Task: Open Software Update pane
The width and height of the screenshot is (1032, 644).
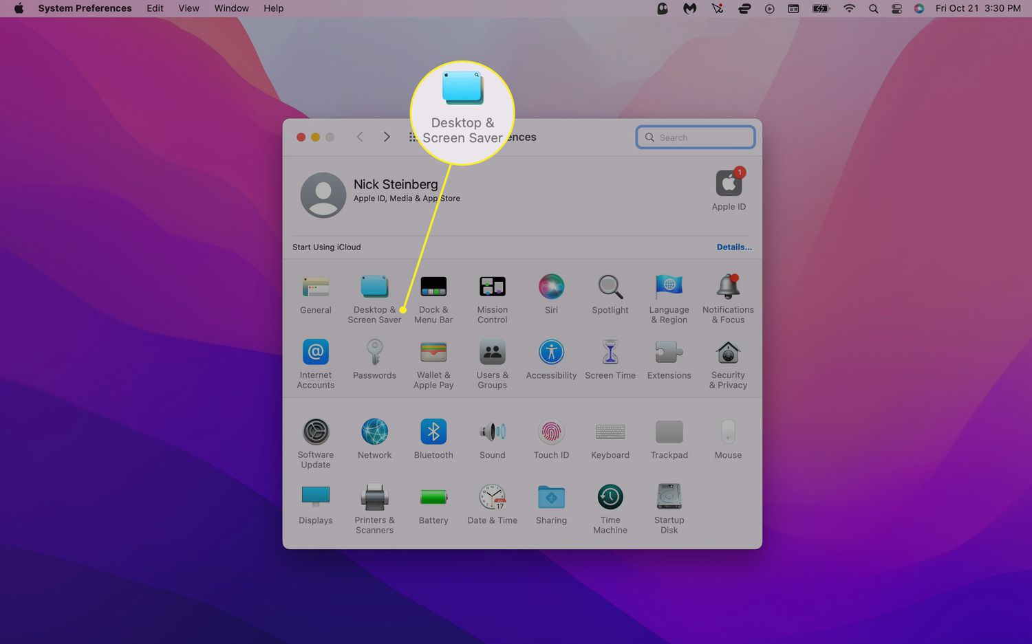Action: click(316, 443)
